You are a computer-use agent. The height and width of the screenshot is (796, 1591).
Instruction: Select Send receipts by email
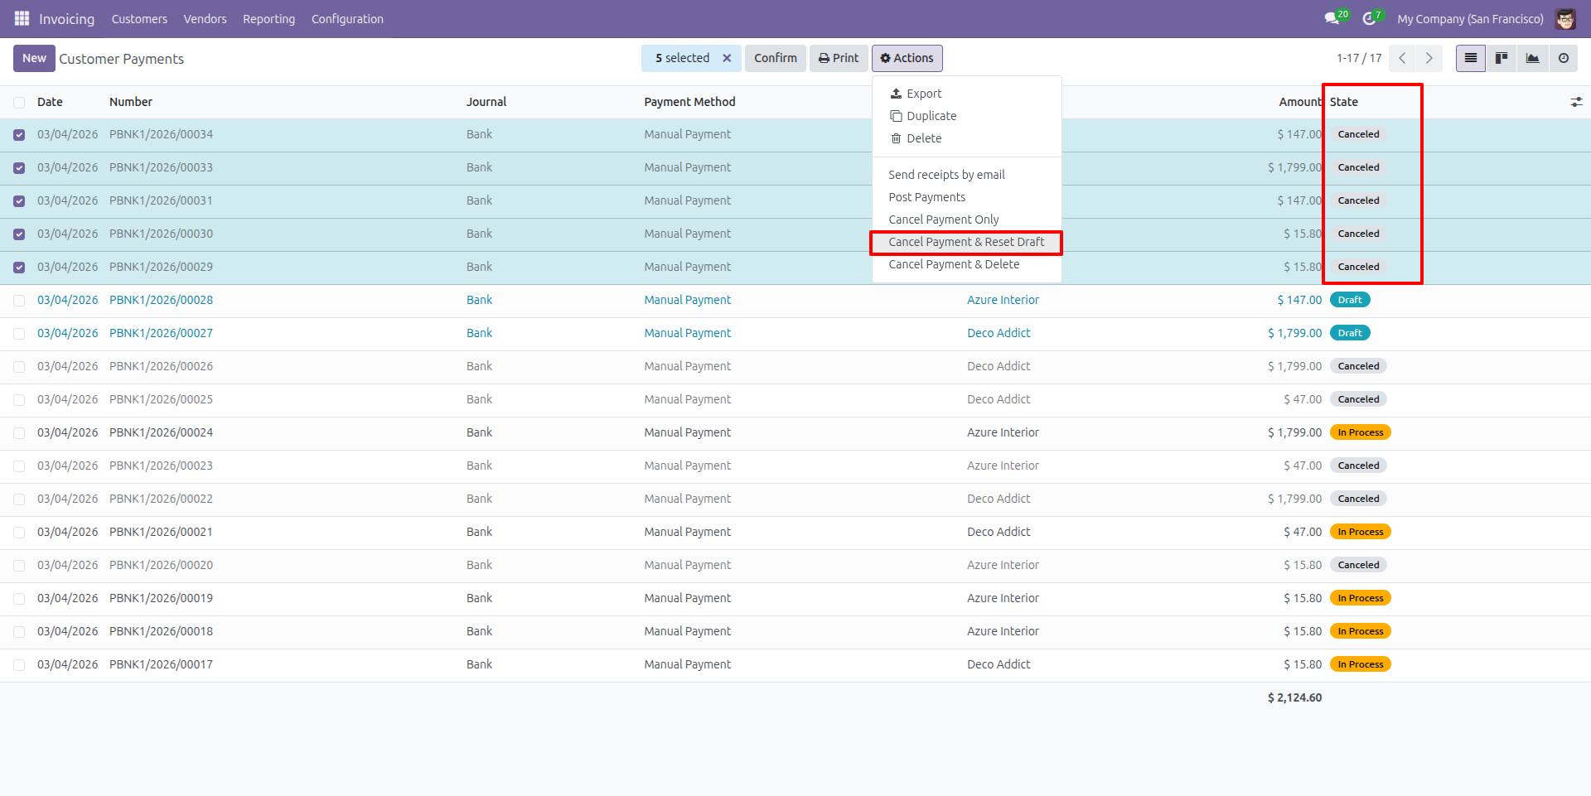coord(946,175)
